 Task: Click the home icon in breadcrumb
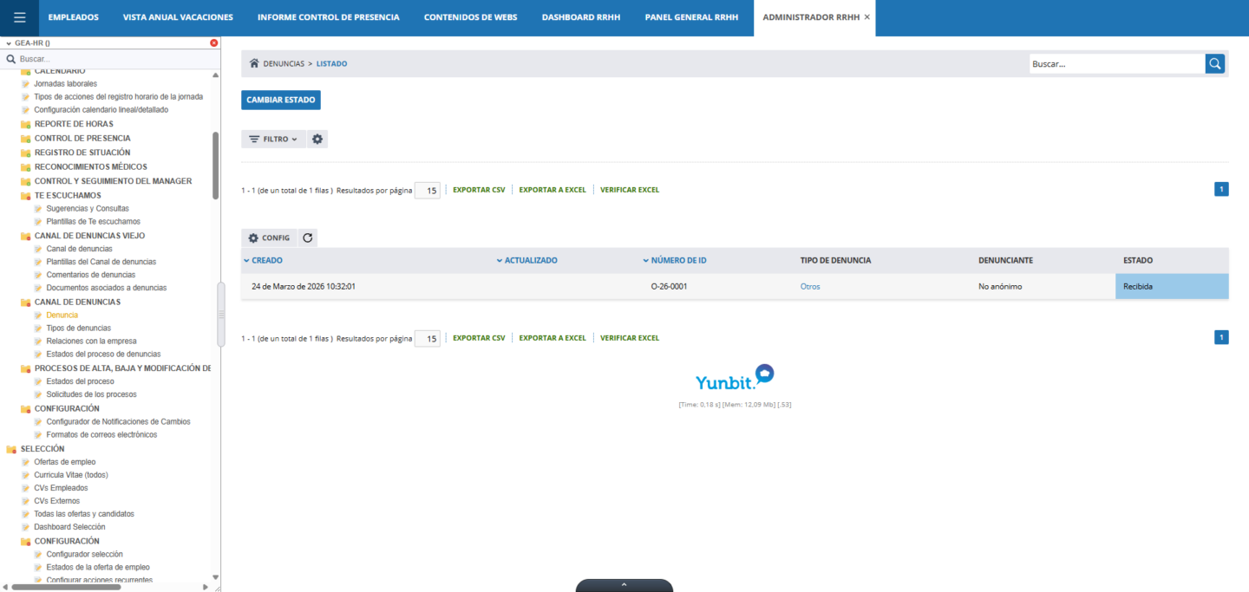[254, 63]
